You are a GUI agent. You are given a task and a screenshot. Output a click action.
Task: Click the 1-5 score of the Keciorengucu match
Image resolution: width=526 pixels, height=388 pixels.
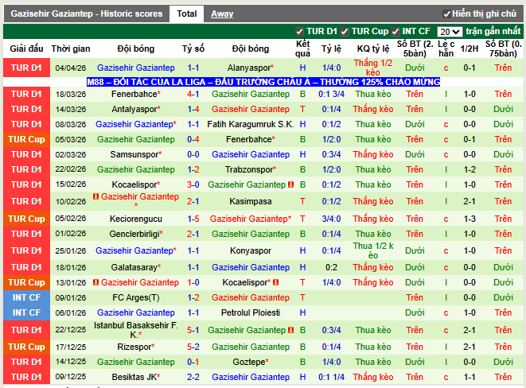pyautogui.click(x=193, y=219)
